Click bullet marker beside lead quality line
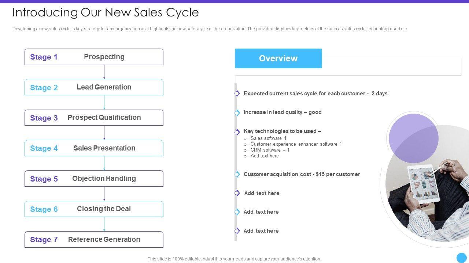 (237, 113)
